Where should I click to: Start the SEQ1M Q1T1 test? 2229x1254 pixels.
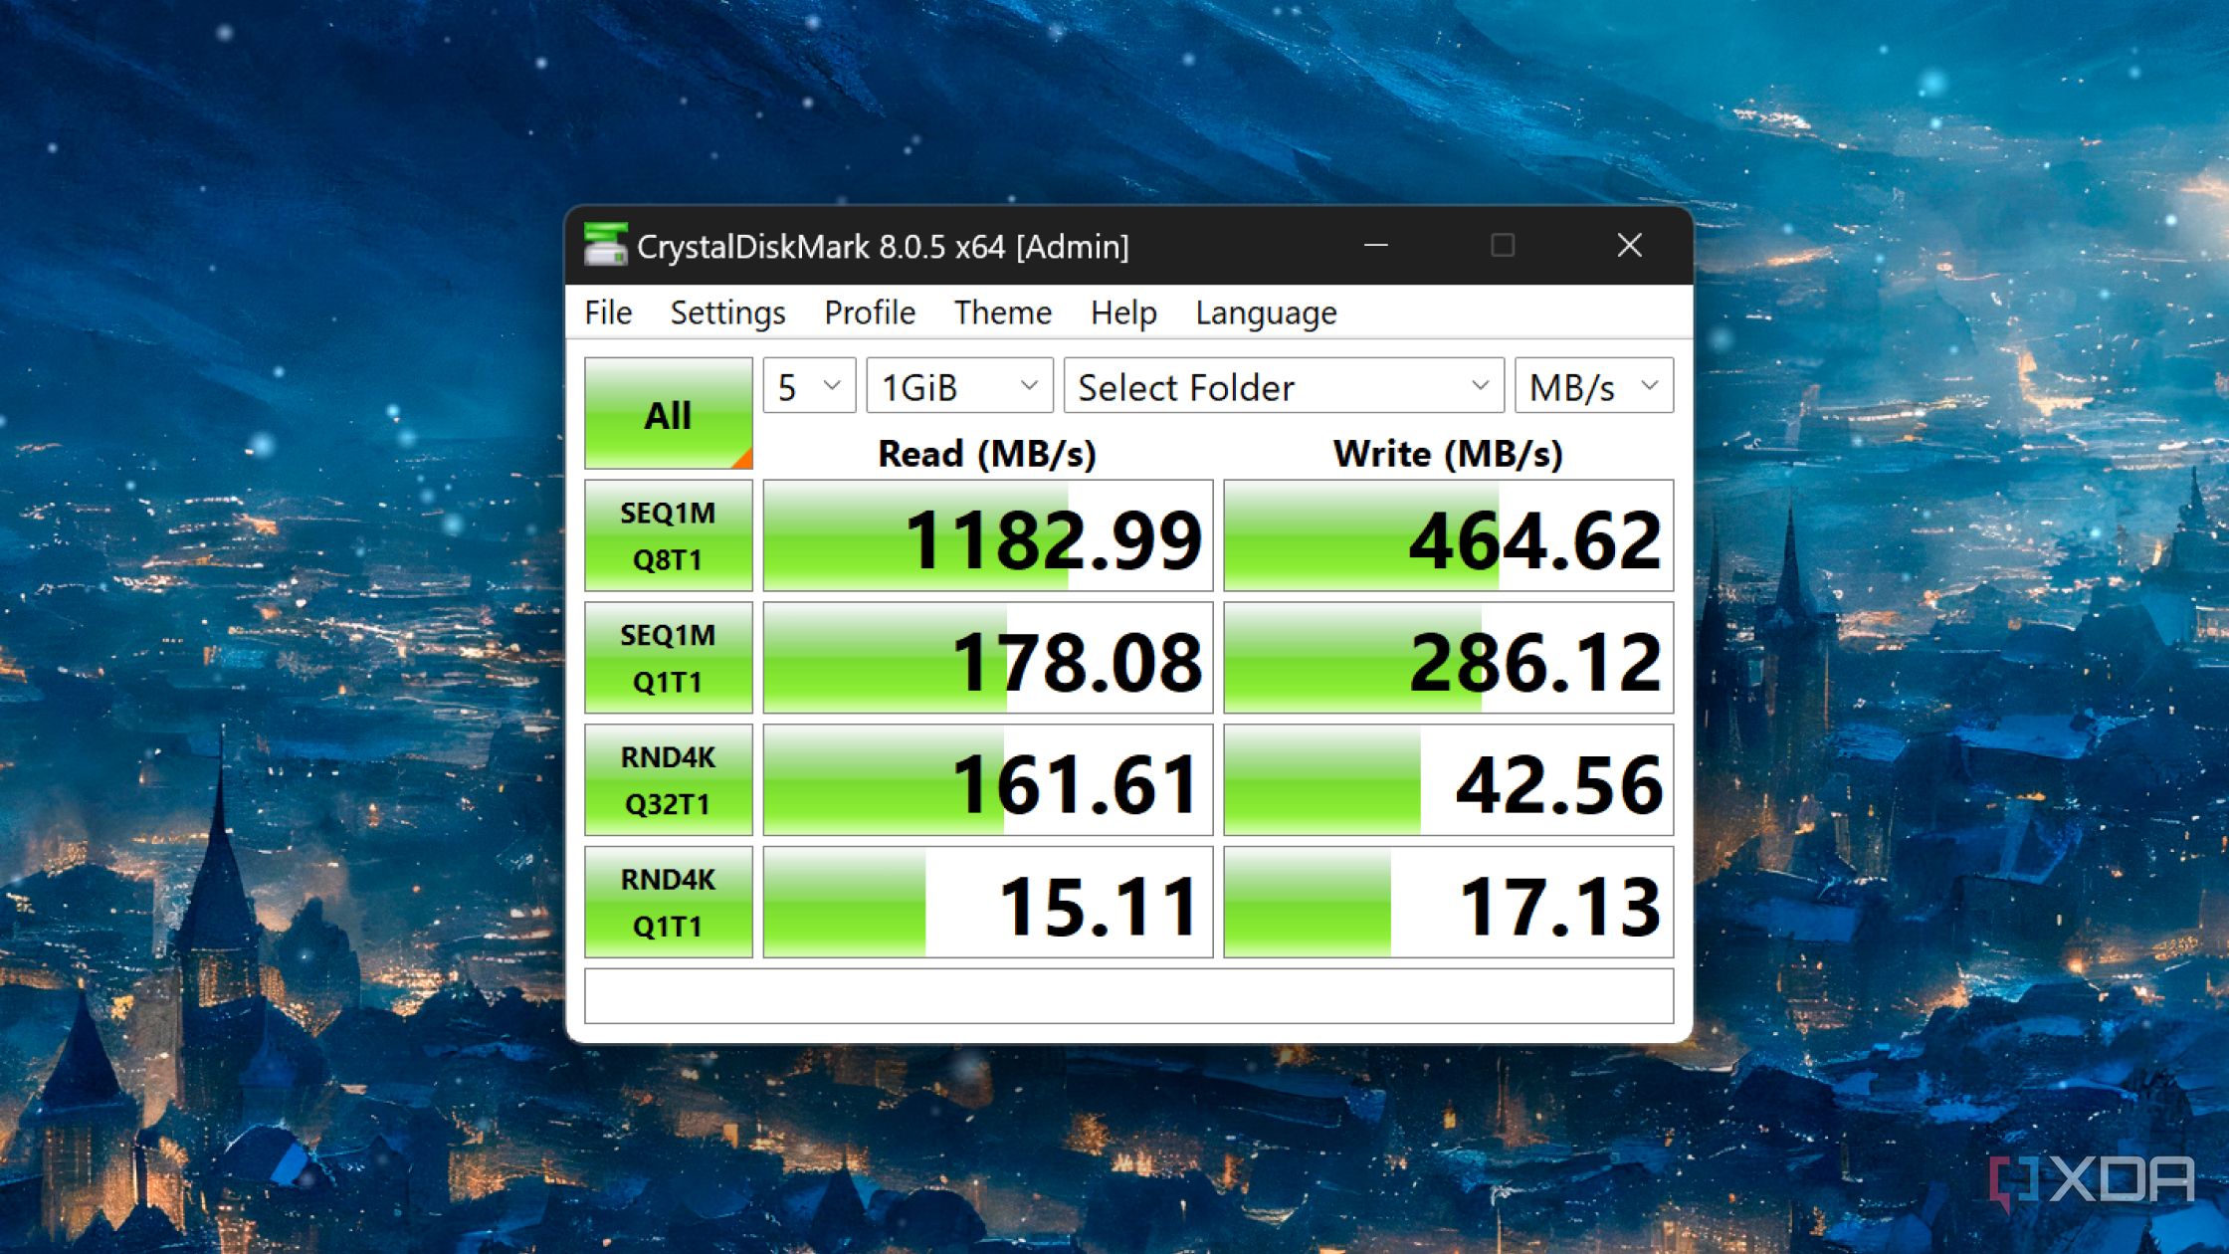coord(668,658)
